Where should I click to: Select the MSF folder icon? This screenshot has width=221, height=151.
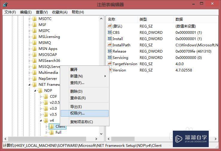click(34, 25)
